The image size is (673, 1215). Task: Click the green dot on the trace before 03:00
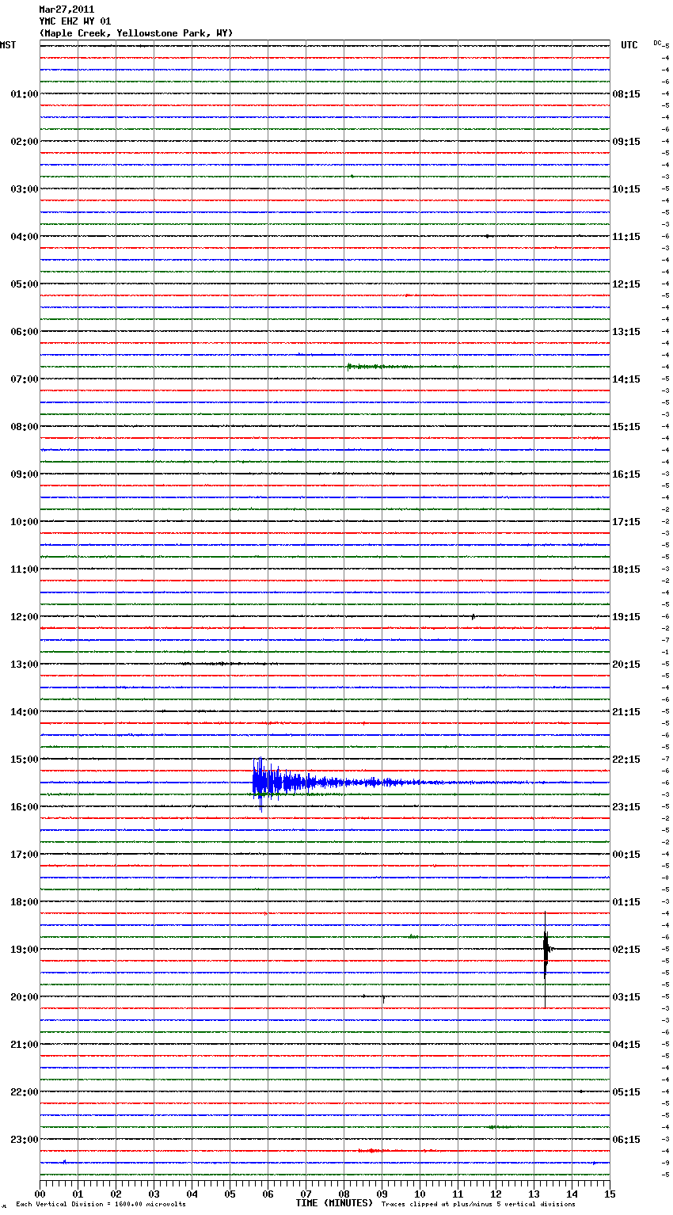(352, 177)
